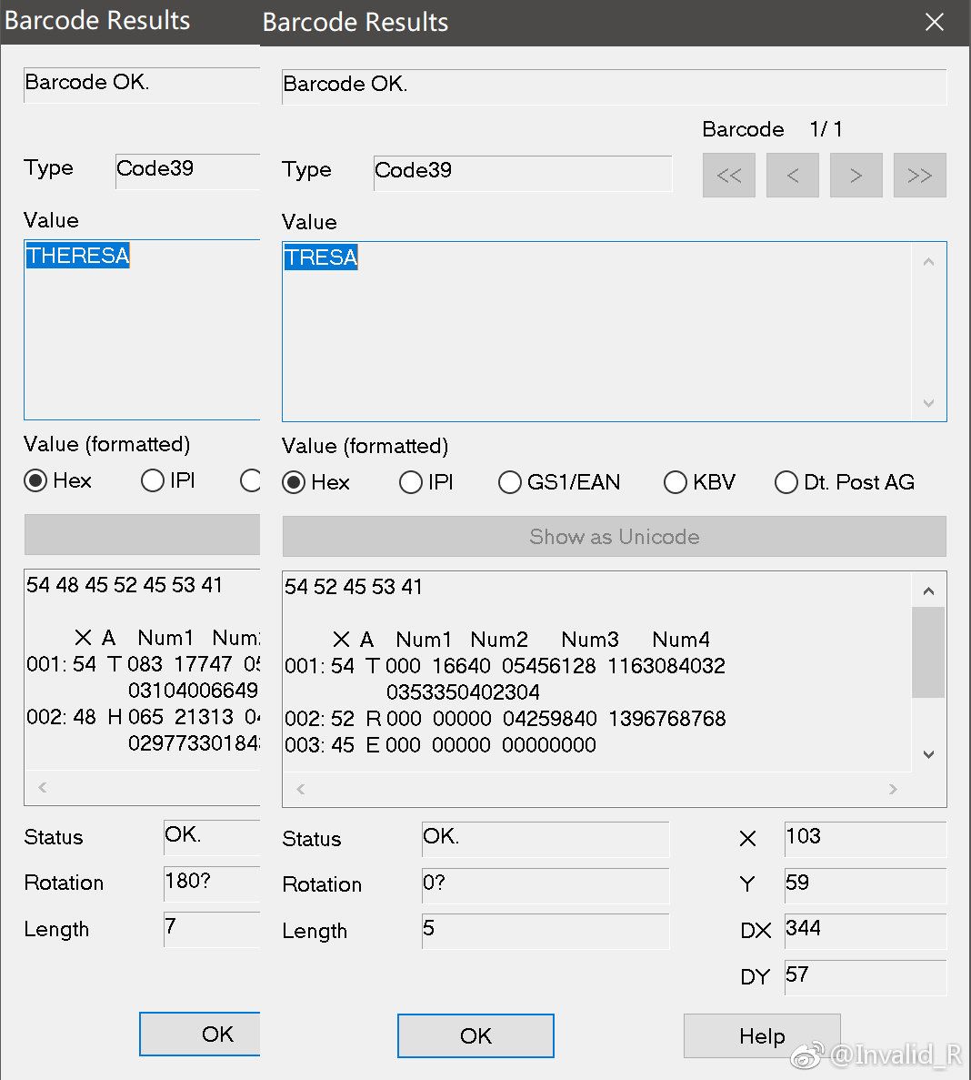Click the 003: 45 E row
This screenshot has width=971, height=1080.
click(440, 744)
